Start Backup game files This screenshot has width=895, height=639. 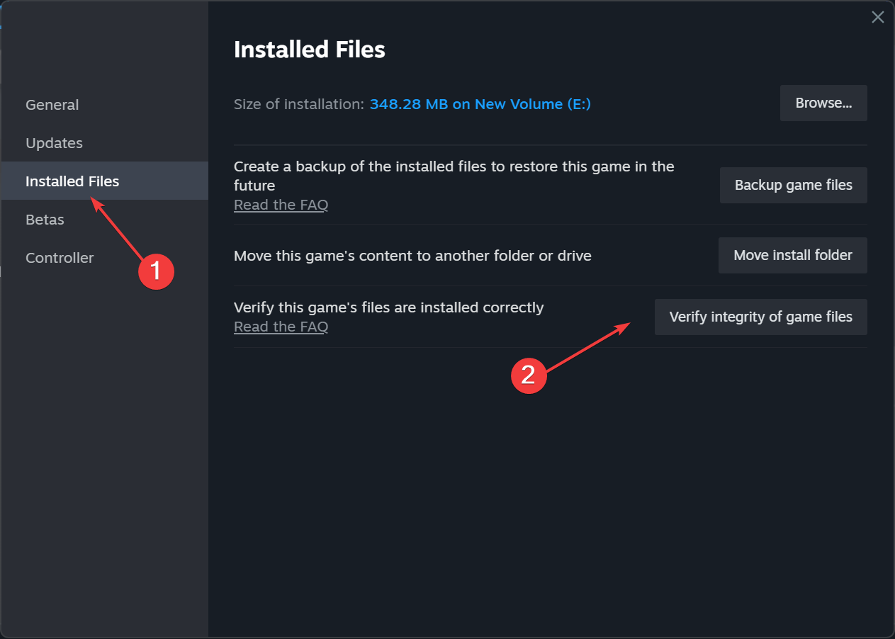(x=794, y=186)
